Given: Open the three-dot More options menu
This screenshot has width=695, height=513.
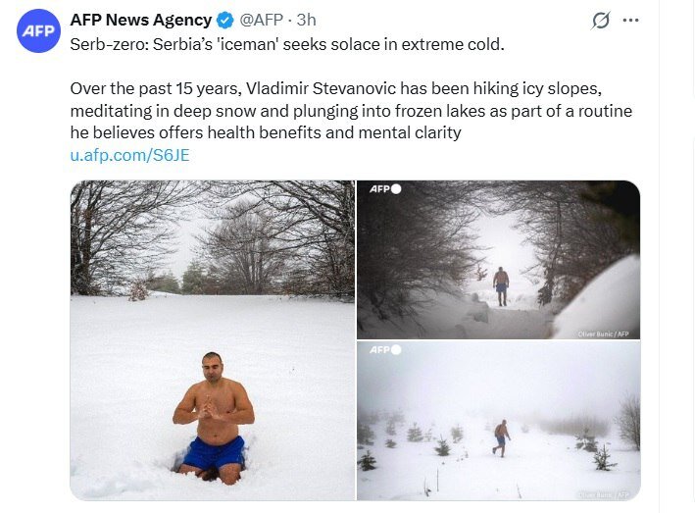Looking at the screenshot, I should coord(631,21).
